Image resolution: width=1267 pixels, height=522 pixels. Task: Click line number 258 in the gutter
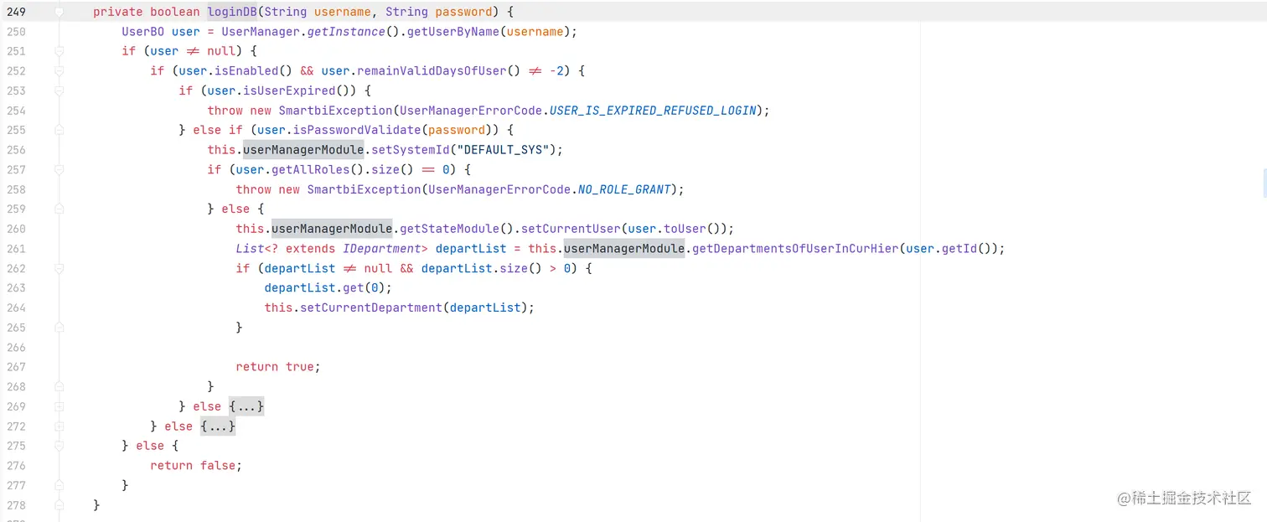click(x=16, y=189)
